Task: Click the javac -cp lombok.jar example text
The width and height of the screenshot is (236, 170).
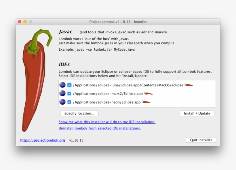Action: coord(105,50)
